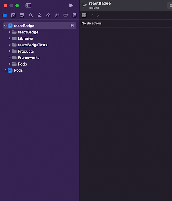Open the Issue navigator warning icon

pos(40,15)
